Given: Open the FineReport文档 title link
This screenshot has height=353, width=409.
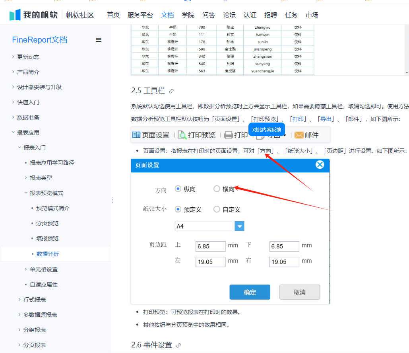Looking at the screenshot, I should (40, 40).
